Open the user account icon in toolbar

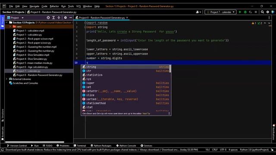click(198, 12)
